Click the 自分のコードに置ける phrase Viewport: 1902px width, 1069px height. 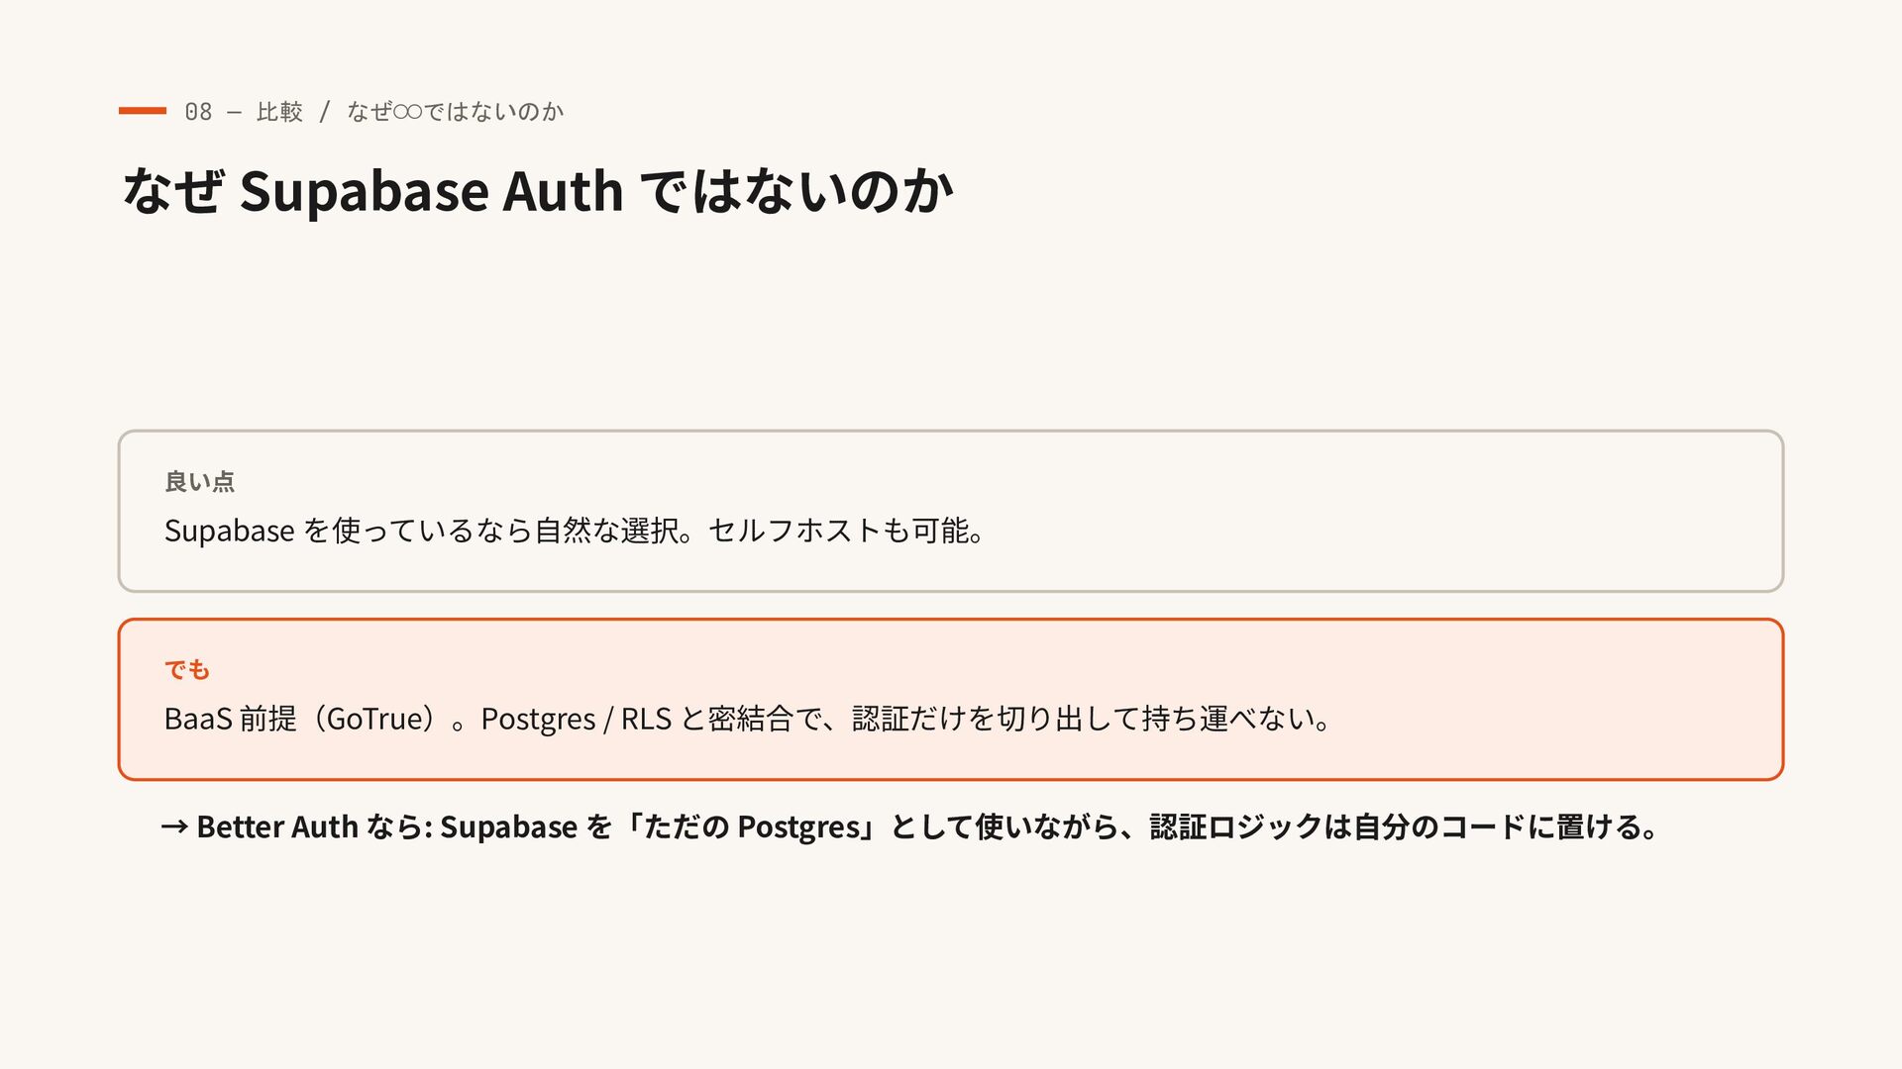pyautogui.click(x=1498, y=826)
